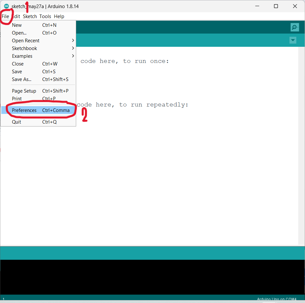Open the Edit menu
The width and height of the screenshot is (305, 303).
click(x=16, y=16)
